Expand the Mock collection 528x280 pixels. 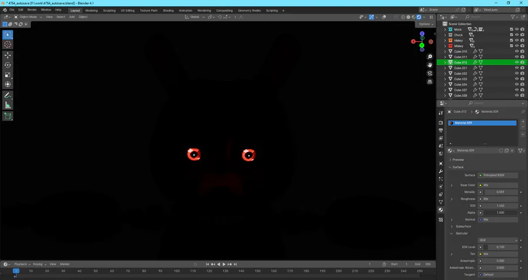click(445, 30)
